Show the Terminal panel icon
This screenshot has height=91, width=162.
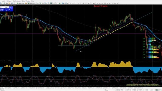[x=12, y=3]
